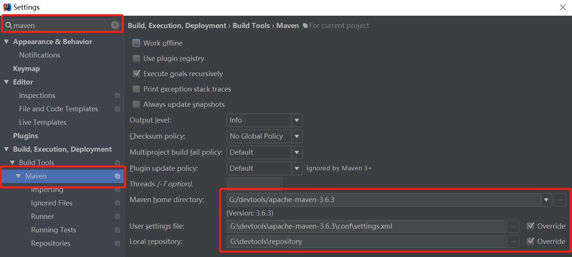The height and width of the screenshot is (257, 572).
Task: Tick Use plugin registry
Action: tap(136, 59)
